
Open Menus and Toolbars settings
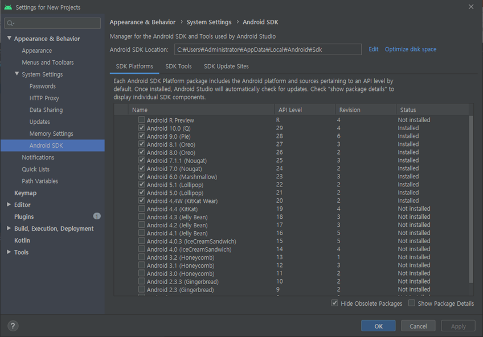click(48, 63)
